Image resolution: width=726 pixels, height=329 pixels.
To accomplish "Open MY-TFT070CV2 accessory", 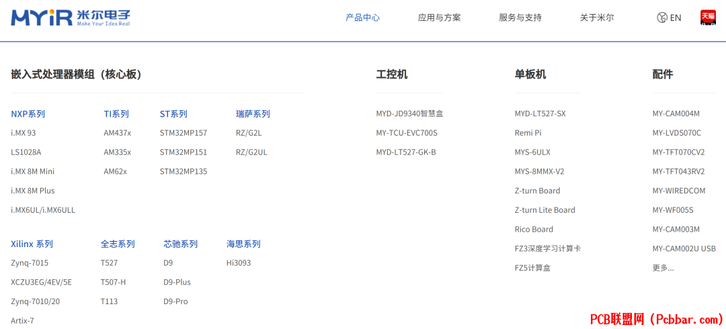I will coord(678,152).
